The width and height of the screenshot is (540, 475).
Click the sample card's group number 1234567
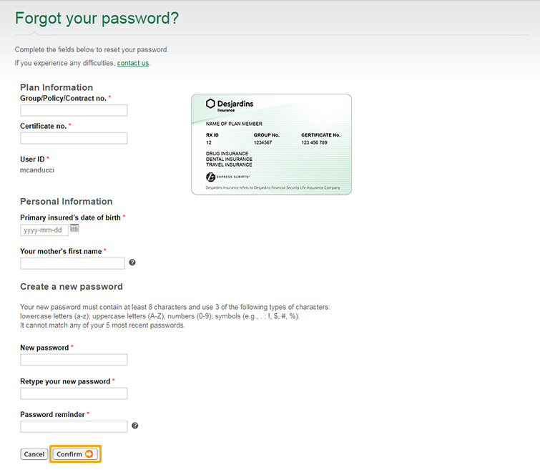263,142
